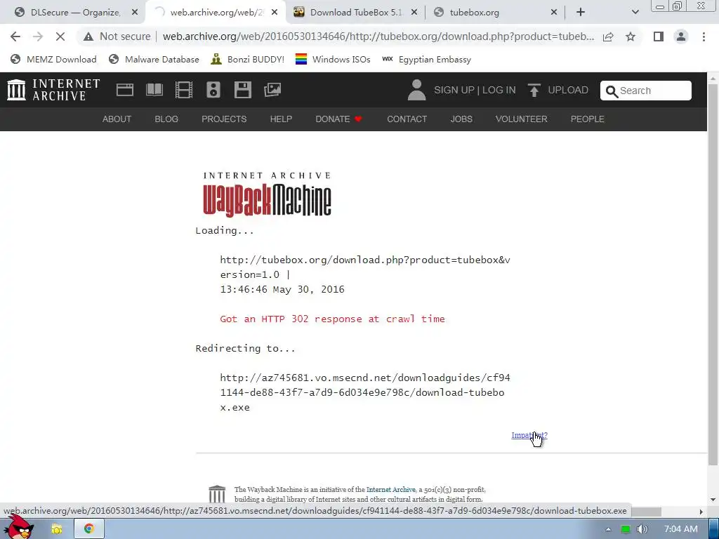Open the Chrome three-dot menu

tap(704, 36)
